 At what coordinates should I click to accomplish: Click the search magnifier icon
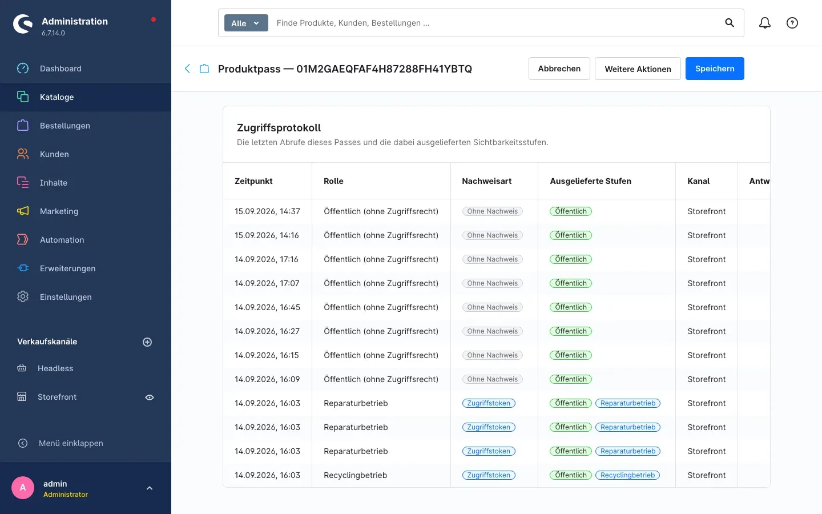point(730,23)
